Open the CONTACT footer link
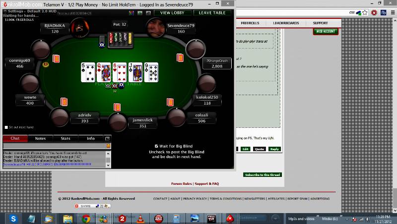The image size is (397, 224). coord(160,199)
